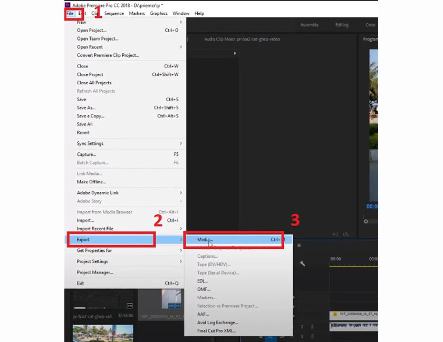Click the 00:00 timecode in the Program monitor
This screenshot has height=342, width=443.
coord(370,206)
